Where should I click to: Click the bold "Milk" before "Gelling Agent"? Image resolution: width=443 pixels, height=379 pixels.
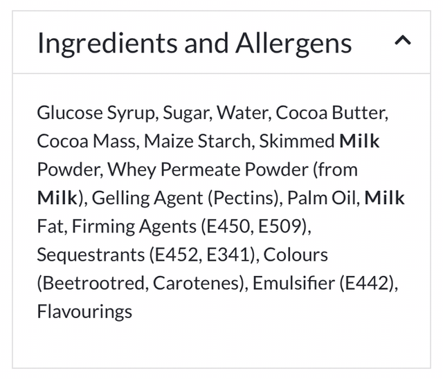[57, 198]
